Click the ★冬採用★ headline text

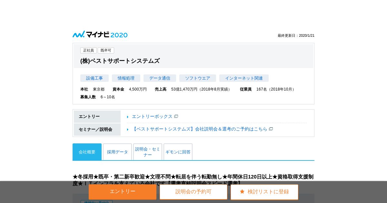193,180
